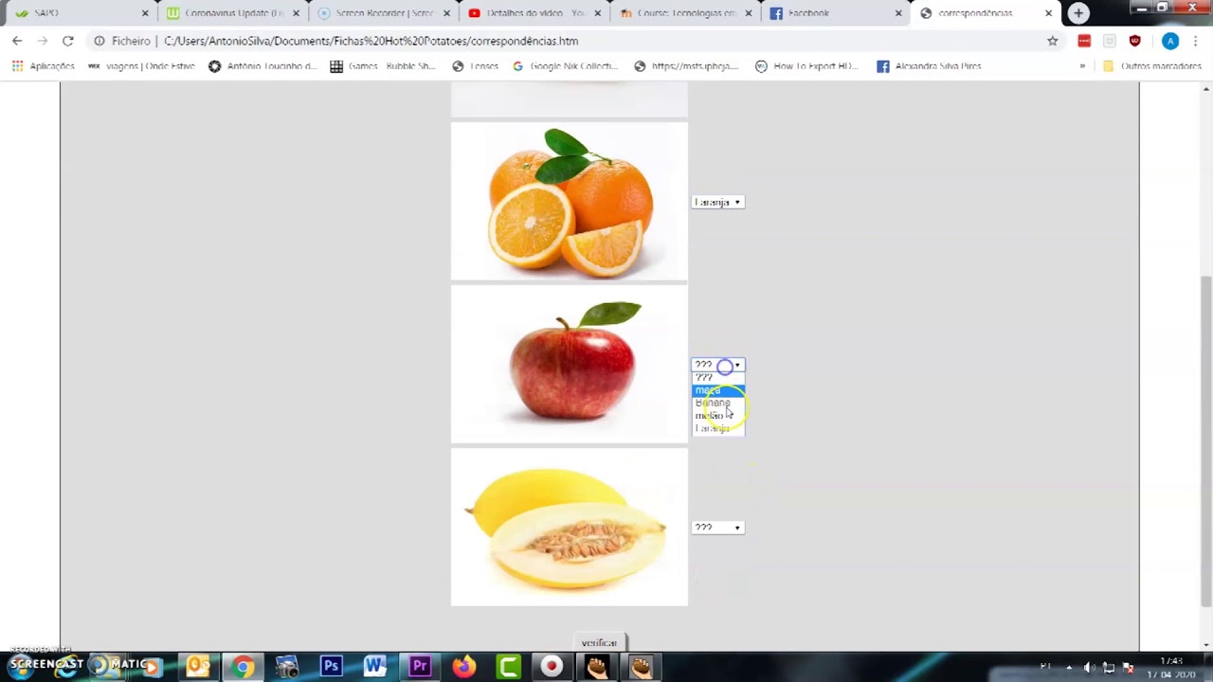This screenshot has width=1213, height=682.
Task: Open the 'Google Nik Collecti...' bookmark
Action: 565,66
